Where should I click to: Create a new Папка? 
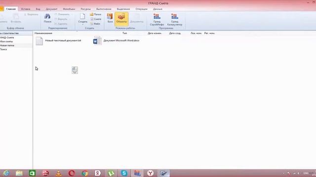pyautogui.click(x=95, y=14)
